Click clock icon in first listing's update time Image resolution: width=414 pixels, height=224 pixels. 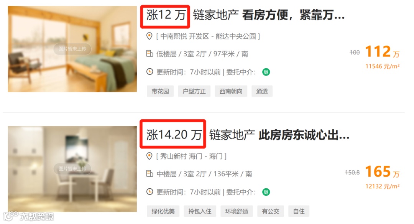[x=150, y=72]
